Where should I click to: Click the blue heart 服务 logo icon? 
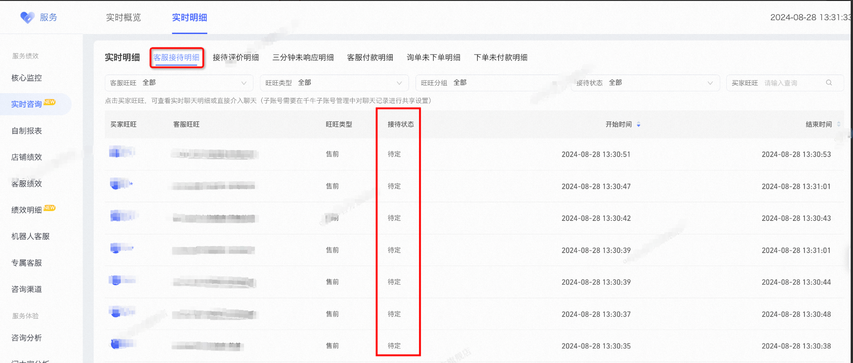point(27,18)
